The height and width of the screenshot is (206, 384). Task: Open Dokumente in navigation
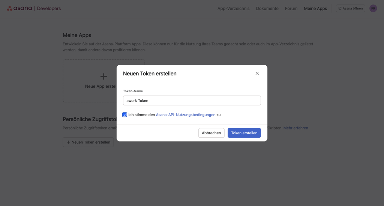[267, 8]
